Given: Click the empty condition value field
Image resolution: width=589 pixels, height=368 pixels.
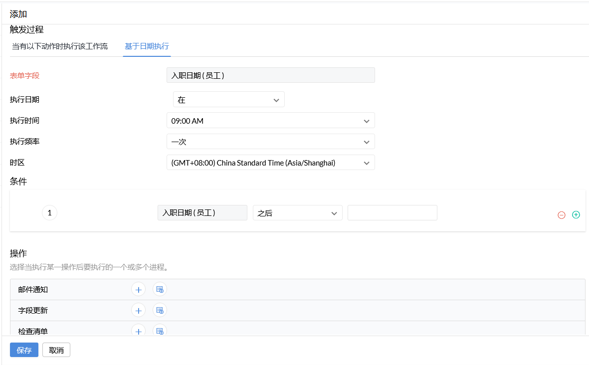Looking at the screenshot, I should (x=392, y=213).
